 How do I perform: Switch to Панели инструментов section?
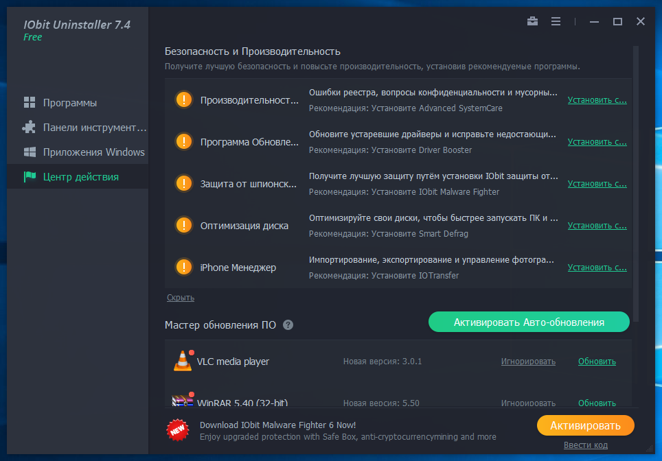(95, 128)
